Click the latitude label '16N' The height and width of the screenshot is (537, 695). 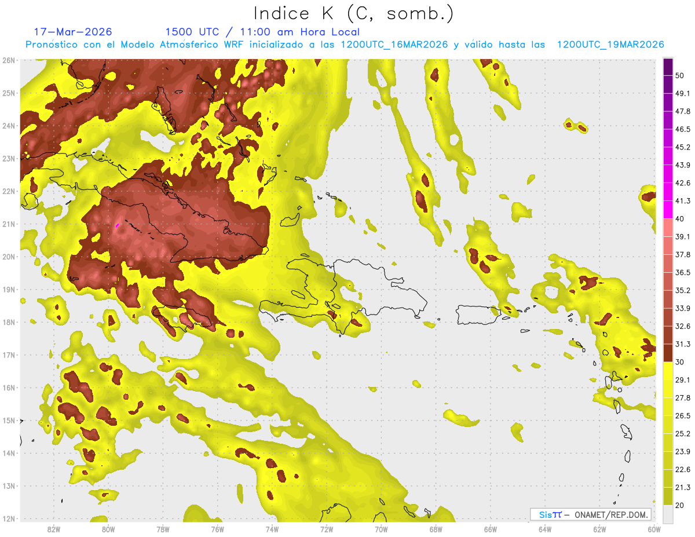[x=9, y=388]
